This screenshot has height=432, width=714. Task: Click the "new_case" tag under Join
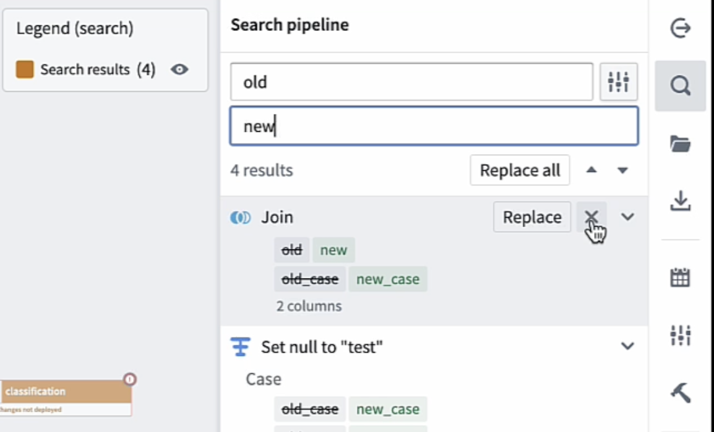pos(387,279)
